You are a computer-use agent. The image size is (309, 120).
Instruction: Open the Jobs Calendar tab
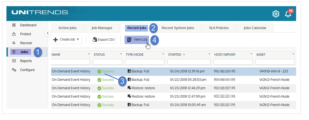[x=255, y=28]
